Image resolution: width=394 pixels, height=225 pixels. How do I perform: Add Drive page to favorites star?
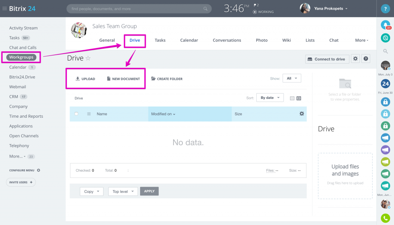(x=88, y=58)
